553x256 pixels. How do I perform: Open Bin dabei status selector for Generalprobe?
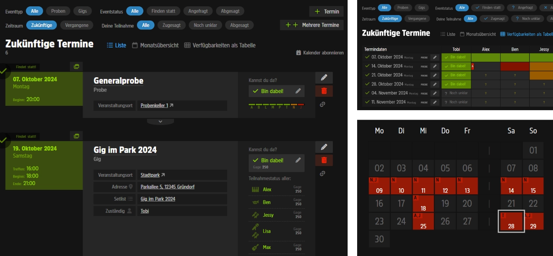click(272, 91)
